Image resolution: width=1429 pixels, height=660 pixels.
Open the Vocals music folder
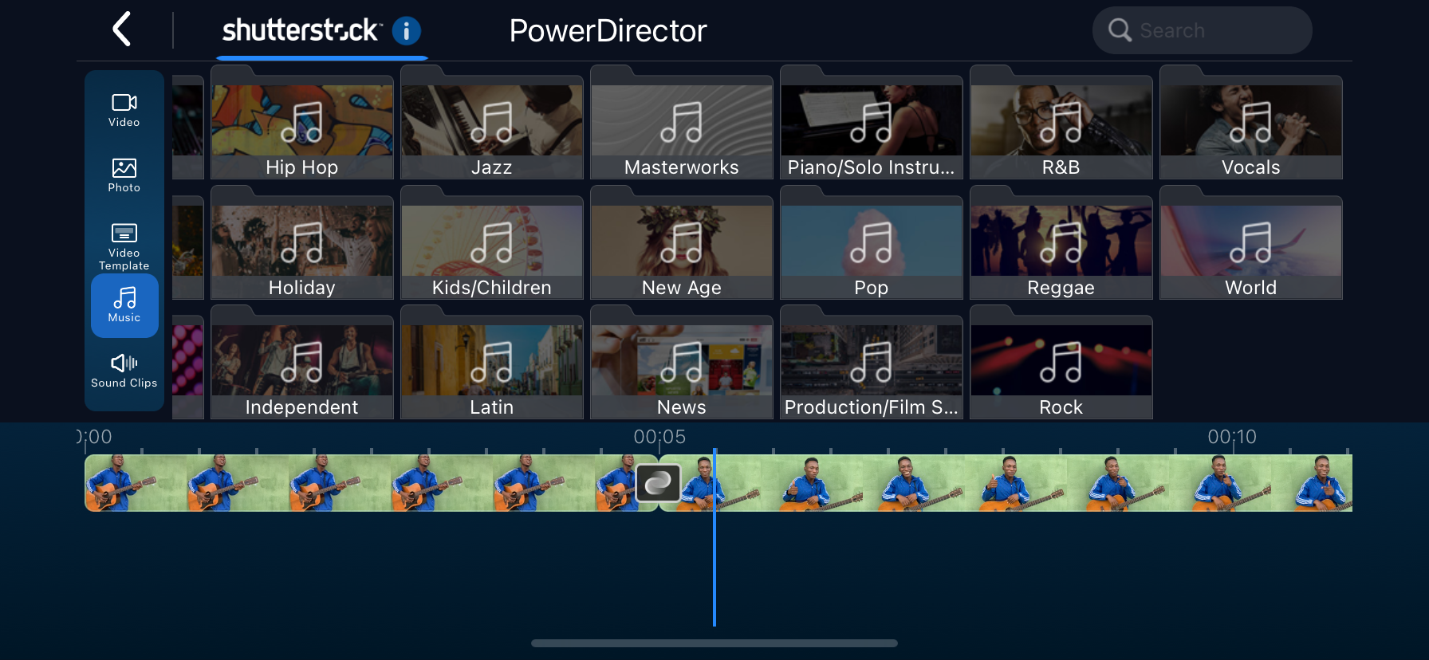[x=1251, y=122]
